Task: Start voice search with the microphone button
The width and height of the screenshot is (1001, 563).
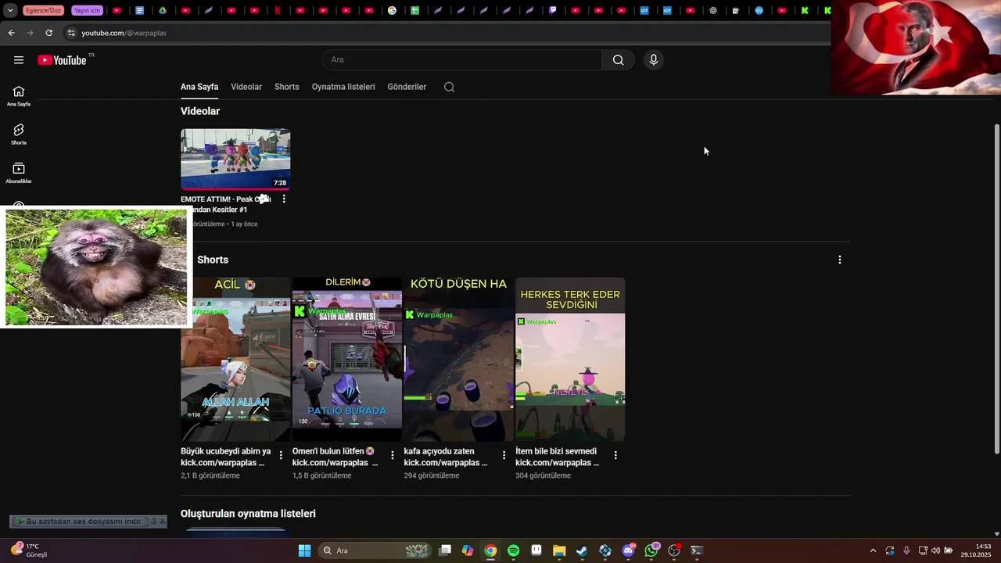Action: click(x=654, y=60)
